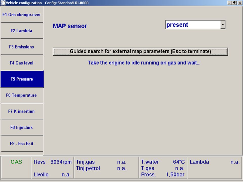Open the F3 Emissions section

[22, 47]
